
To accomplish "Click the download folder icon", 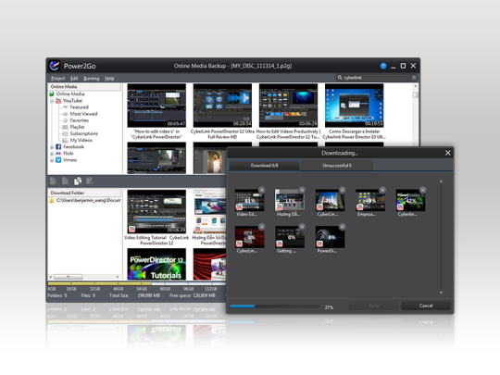I will click(x=52, y=200).
